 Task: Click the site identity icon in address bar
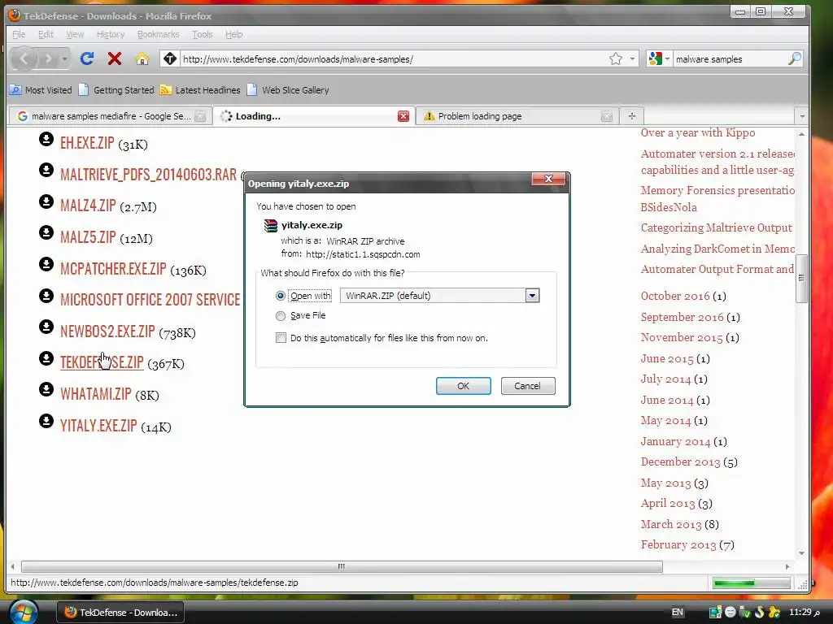pyautogui.click(x=169, y=58)
